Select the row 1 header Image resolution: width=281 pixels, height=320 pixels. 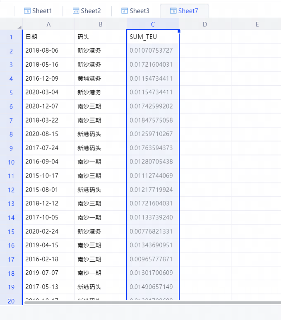(x=11, y=37)
